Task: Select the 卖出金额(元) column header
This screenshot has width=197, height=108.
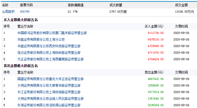Action: point(154,72)
